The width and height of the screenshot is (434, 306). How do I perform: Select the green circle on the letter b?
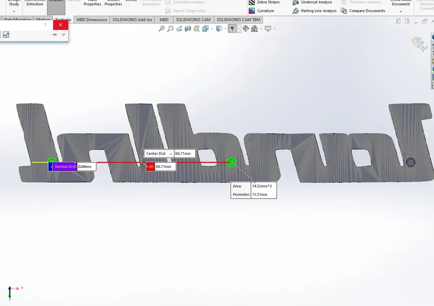coord(231,162)
